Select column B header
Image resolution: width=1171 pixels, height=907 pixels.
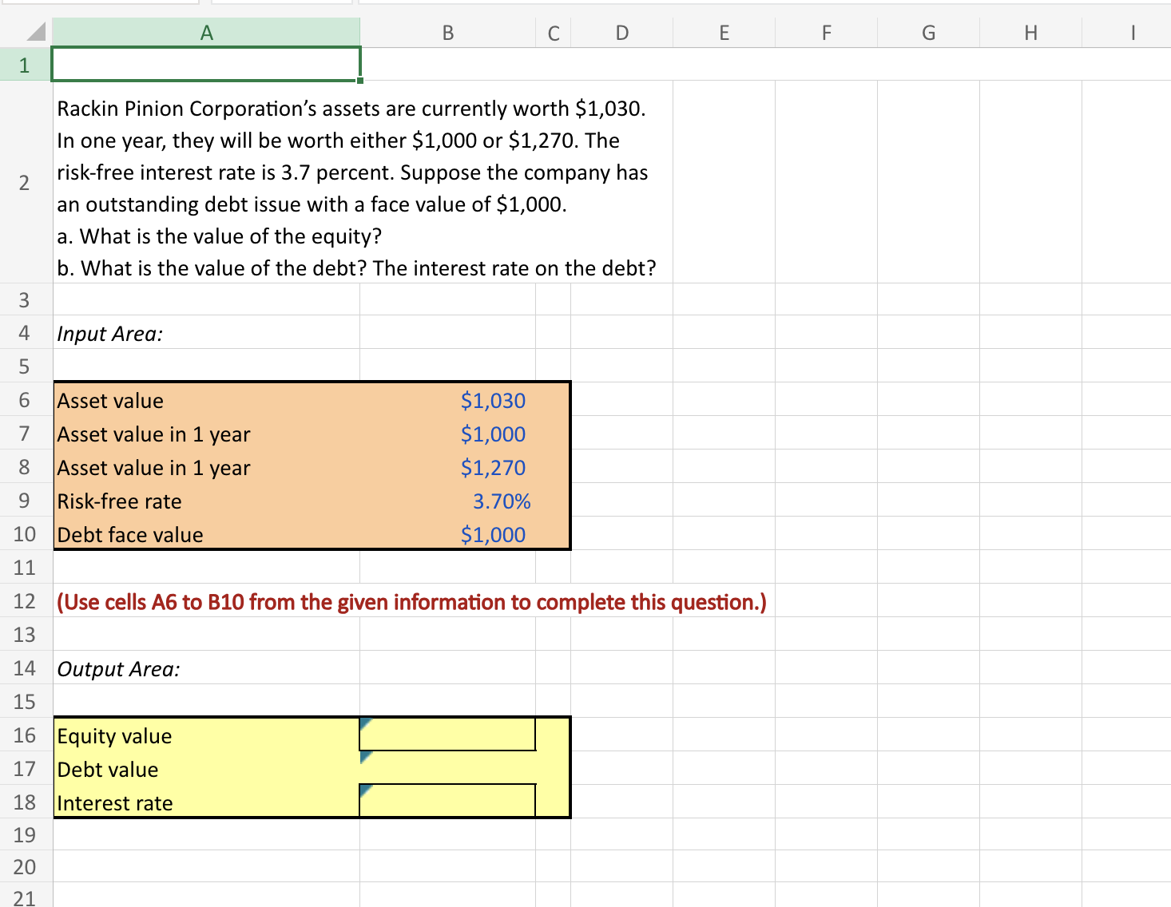(x=448, y=33)
